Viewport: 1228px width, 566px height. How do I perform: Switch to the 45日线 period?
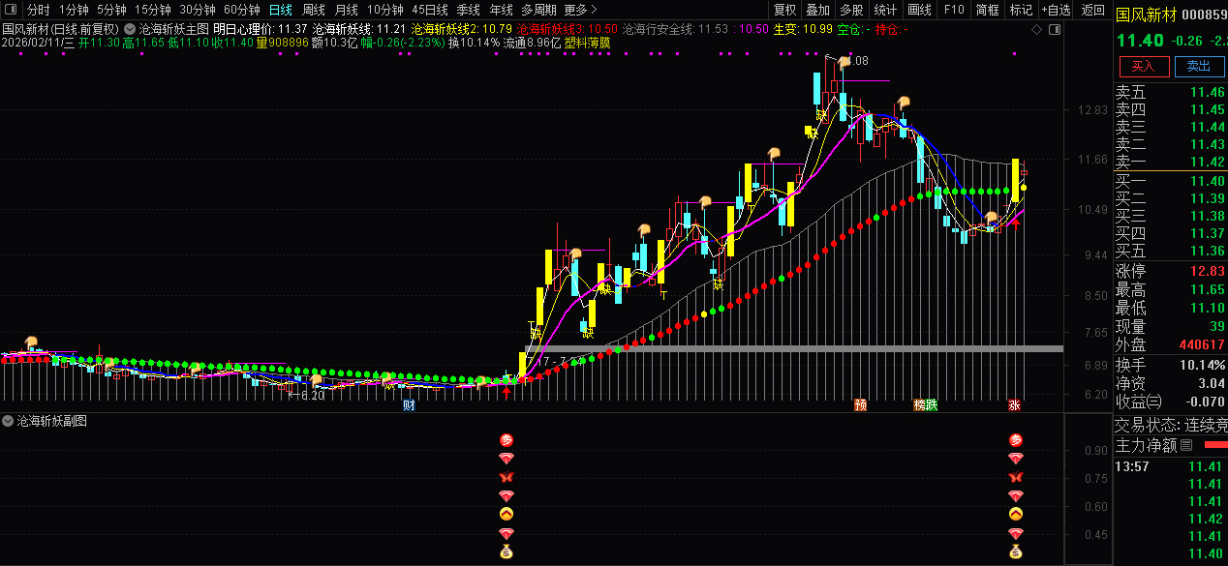tap(430, 10)
